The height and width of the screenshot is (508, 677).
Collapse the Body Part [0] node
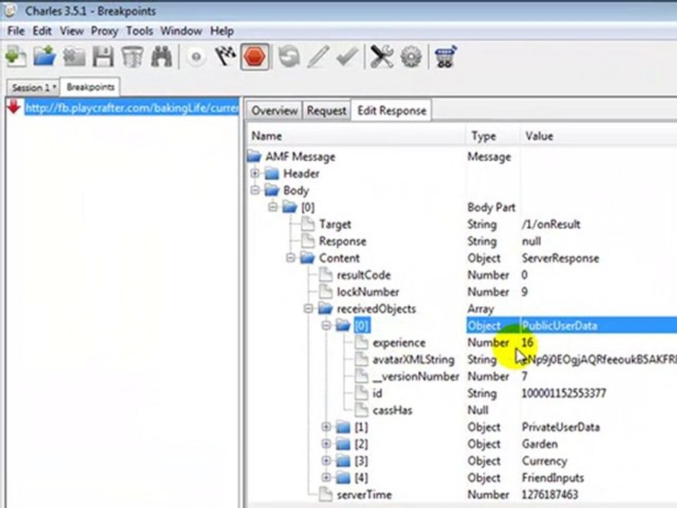click(x=272, y=207)
